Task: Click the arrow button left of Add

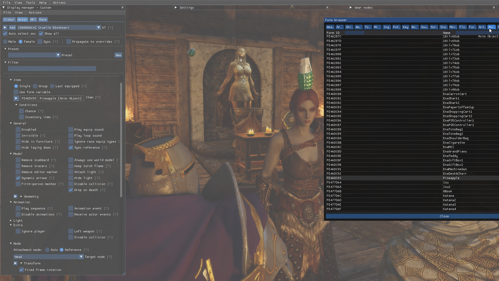Action: coord(5,27)
